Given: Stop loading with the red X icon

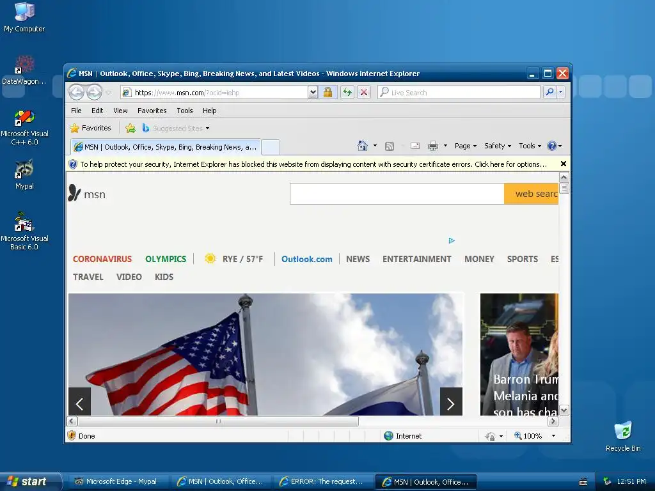Looking at the screenshot, I should point(364,92).
